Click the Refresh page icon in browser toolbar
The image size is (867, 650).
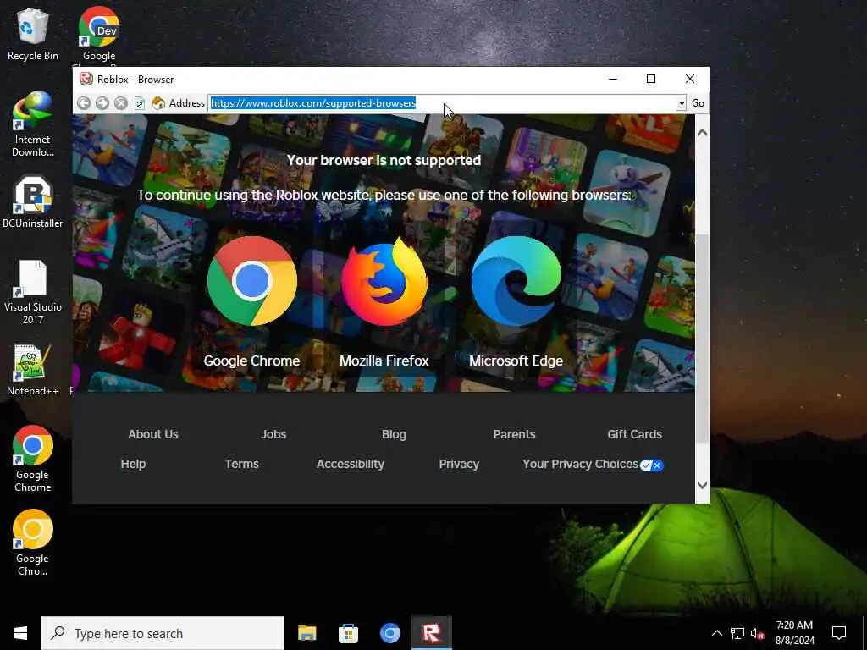(x=140, y=103)
